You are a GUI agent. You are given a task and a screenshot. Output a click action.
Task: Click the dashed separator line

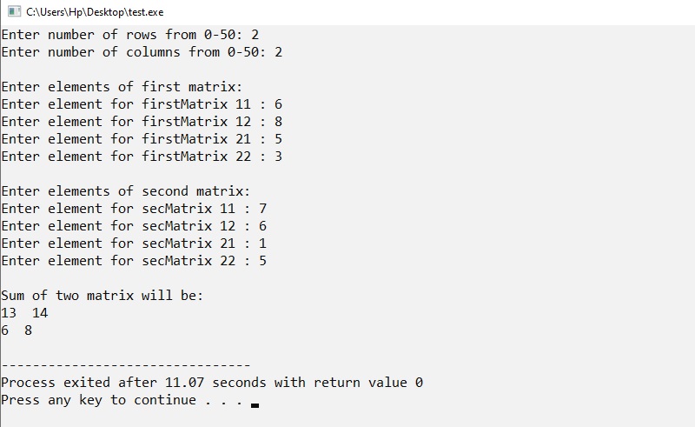[126, 365]
